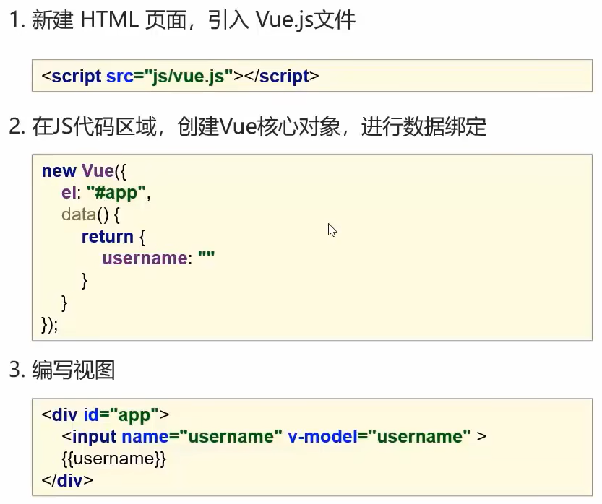Click the data() function name
The height and width of the screenshot is (504, 602).
pos(78,214)
